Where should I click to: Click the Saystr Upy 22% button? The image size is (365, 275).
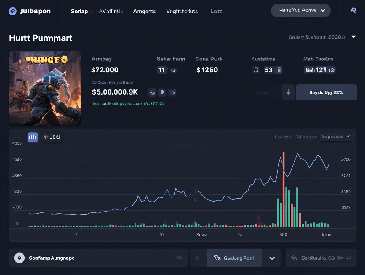click(326, 92)
